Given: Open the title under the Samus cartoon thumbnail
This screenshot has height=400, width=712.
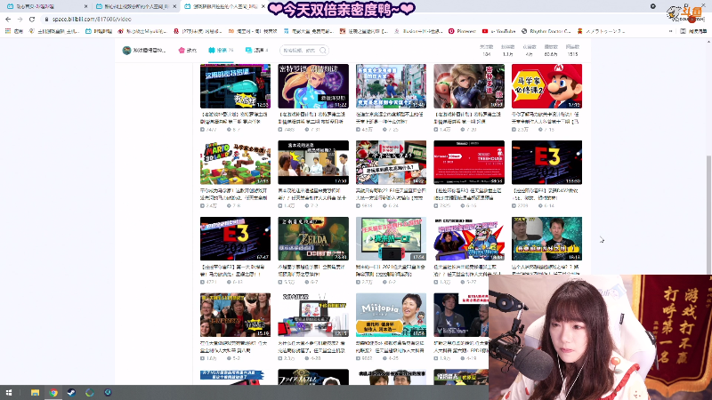Looking at the screenshot, I should [312, 118].
